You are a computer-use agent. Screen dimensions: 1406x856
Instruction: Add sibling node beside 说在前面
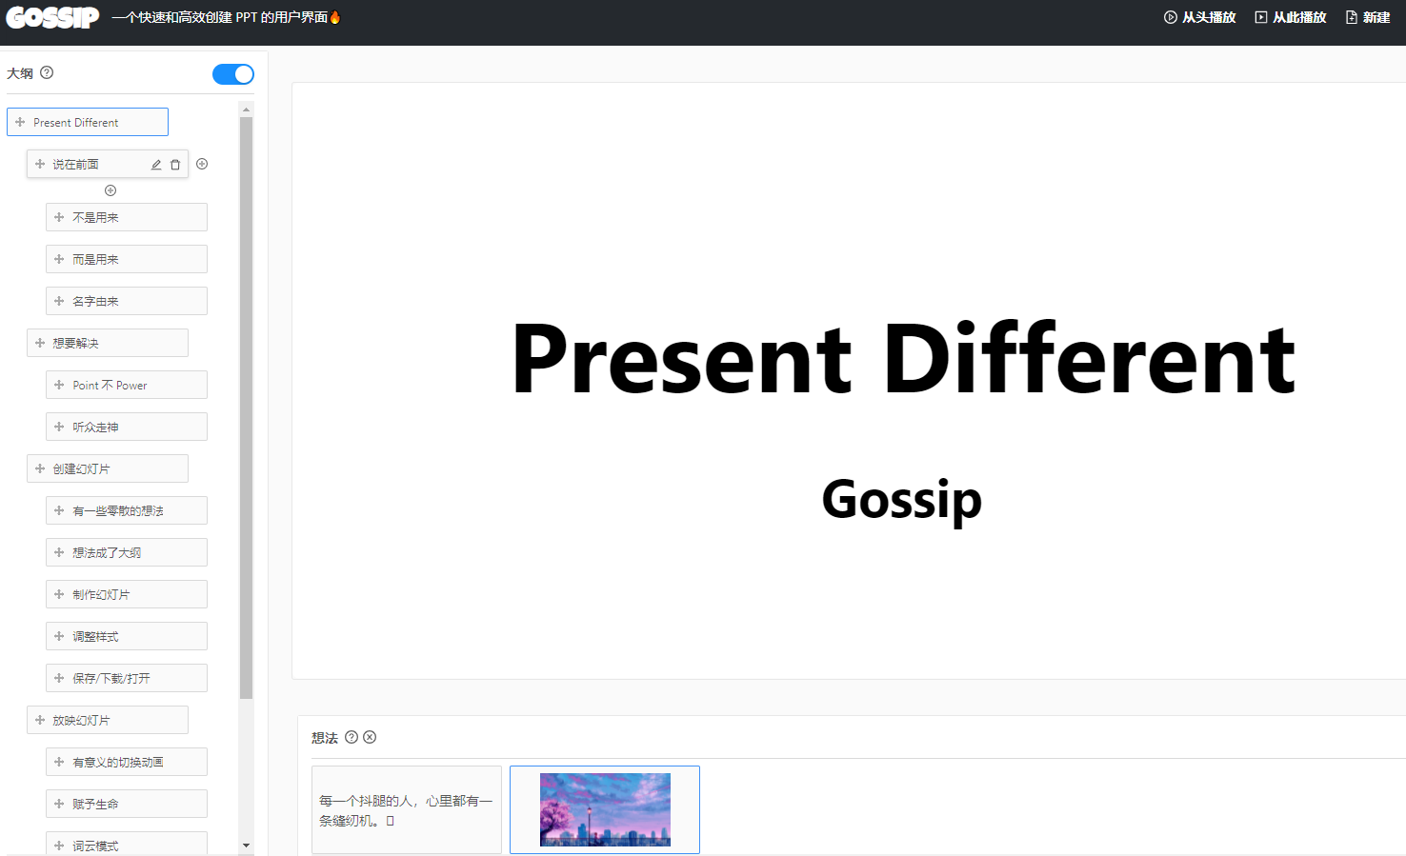pos(202,164)
